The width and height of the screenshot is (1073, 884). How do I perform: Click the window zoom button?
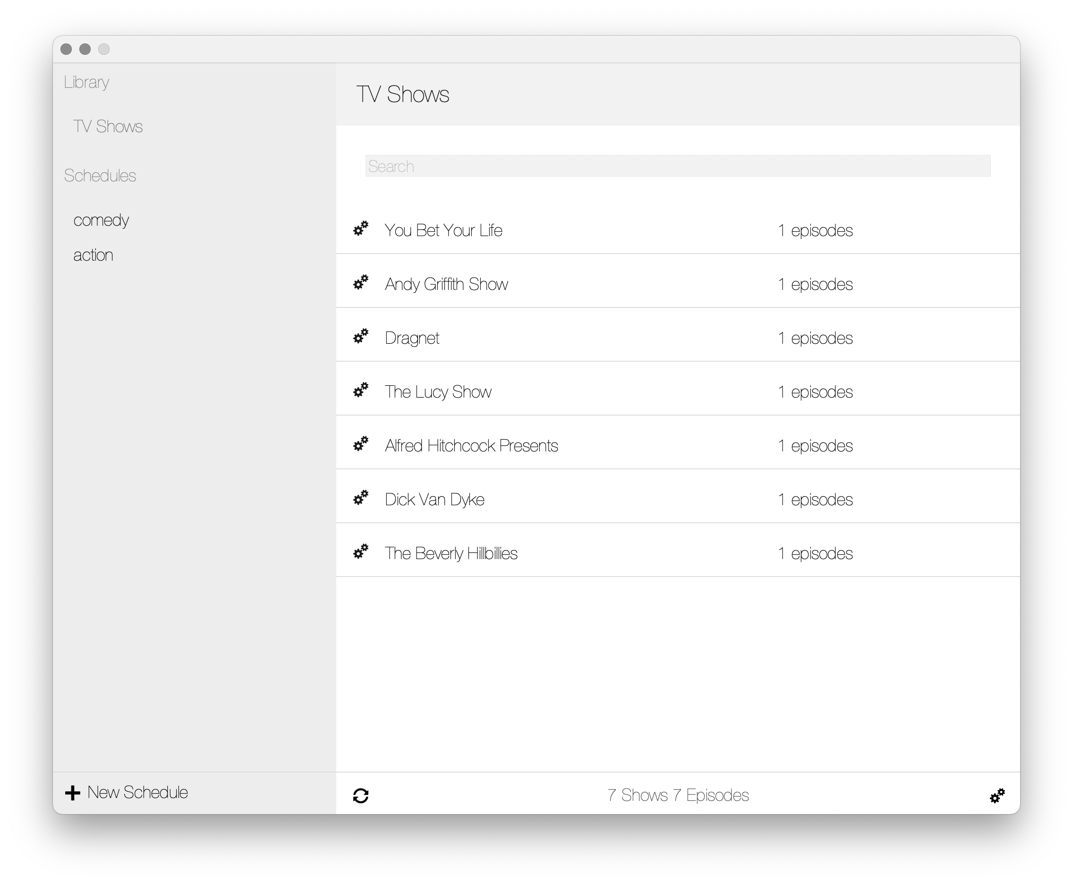[104, 49]
